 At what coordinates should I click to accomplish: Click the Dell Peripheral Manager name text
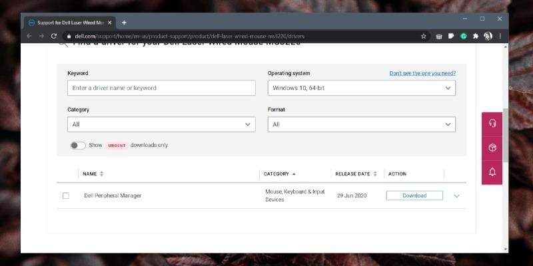pyautogui.click(x=113, y=196)
